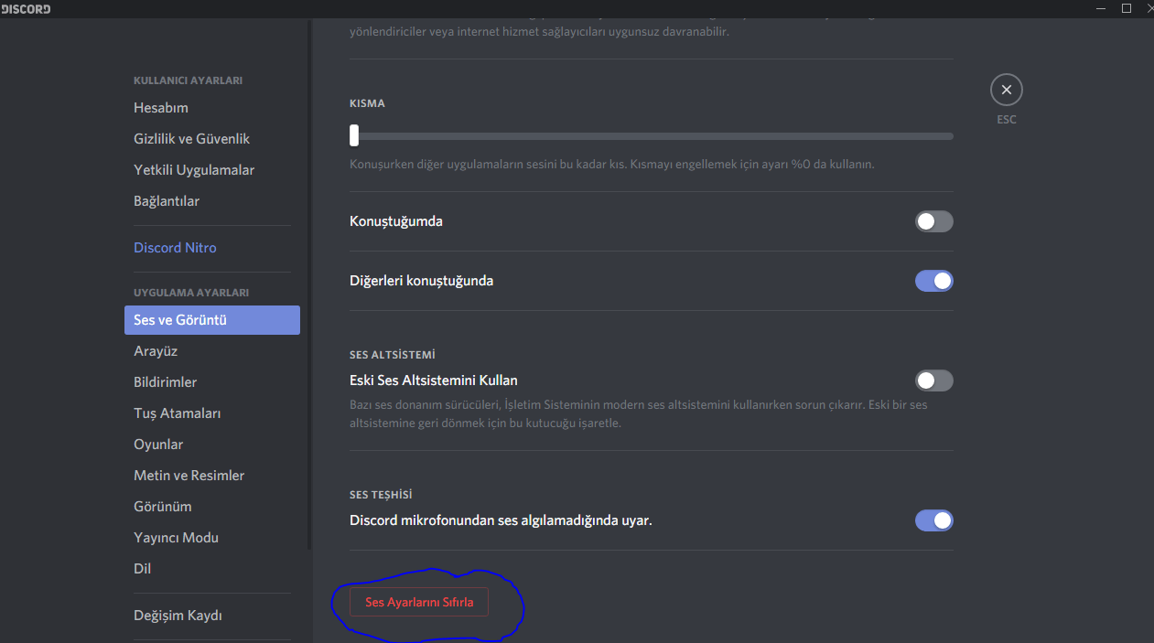1154x643 pixels.
Task: Go to Yetkili Uygulamalar
Action: [x=211, y=170]
